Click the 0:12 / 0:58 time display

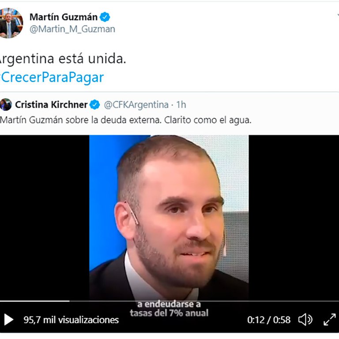[269, 320]
